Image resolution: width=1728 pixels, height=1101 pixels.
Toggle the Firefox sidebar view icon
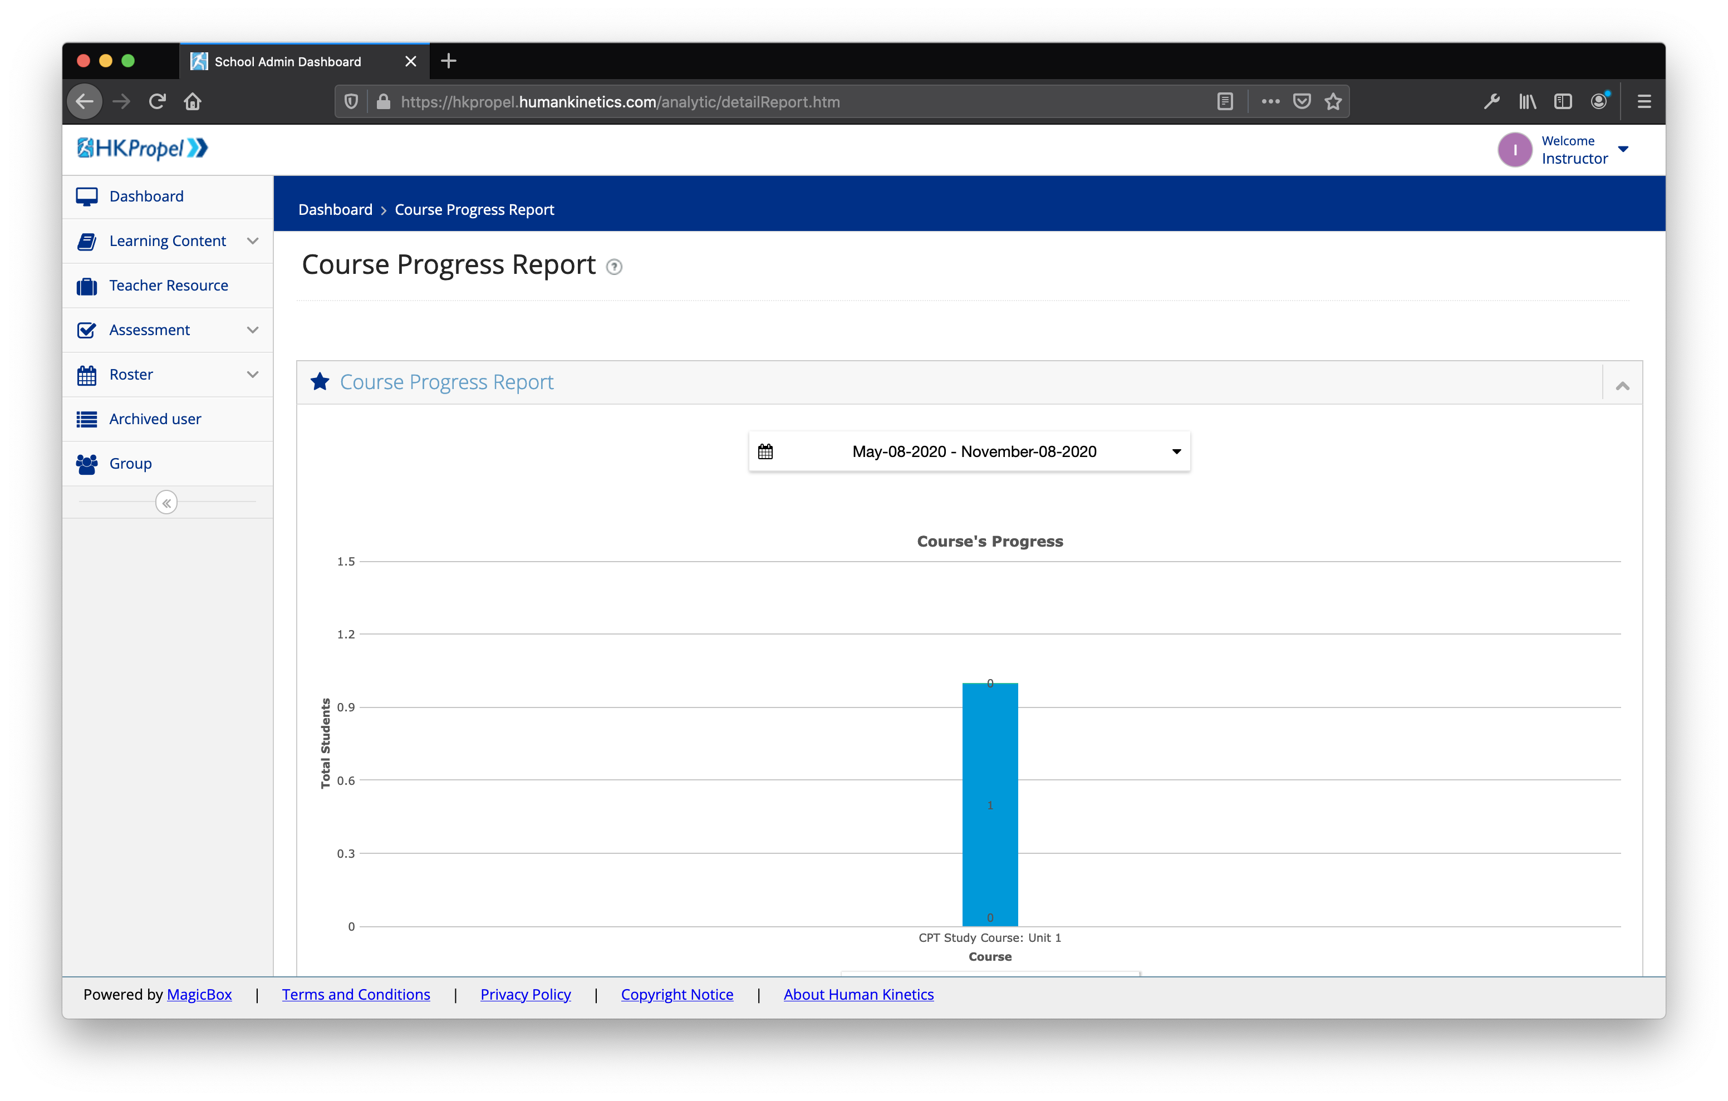tap(1563, 102)
